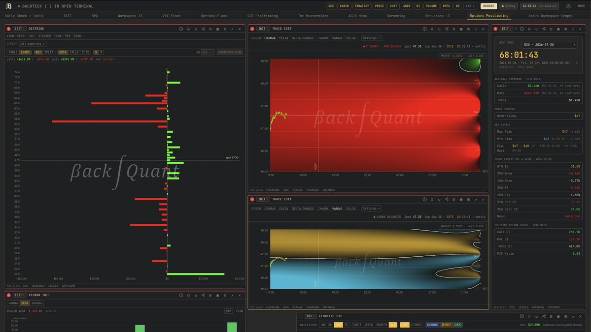
Task: Enable BYBIT exchange in FLOWLINE BTC
Action: pyautogui.click(x=446, y=325)
